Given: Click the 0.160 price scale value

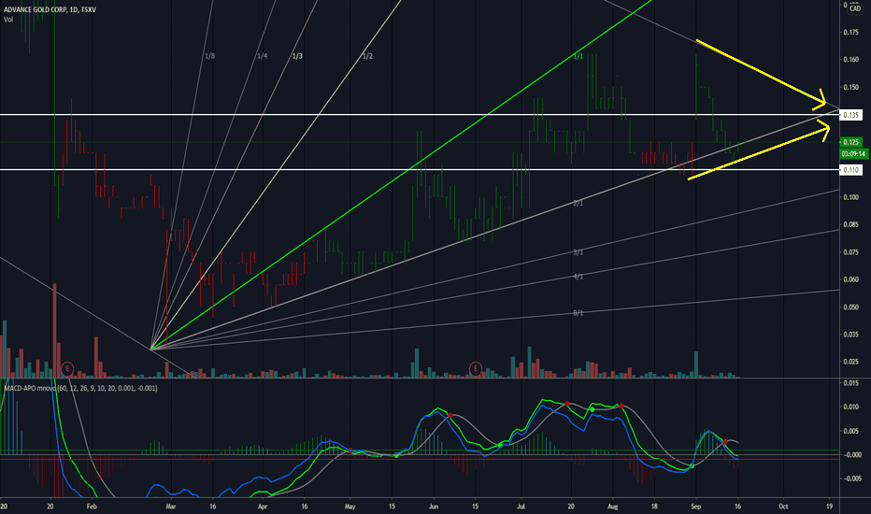Looking at the screenshot, I should coord(850,60).
